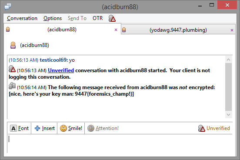Open the OTR menu
The image size is (240, 160).
(98, 18)
